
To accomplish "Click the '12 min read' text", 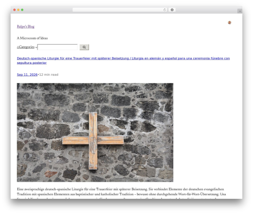I will pyautogui.click(x=49, y=75).
